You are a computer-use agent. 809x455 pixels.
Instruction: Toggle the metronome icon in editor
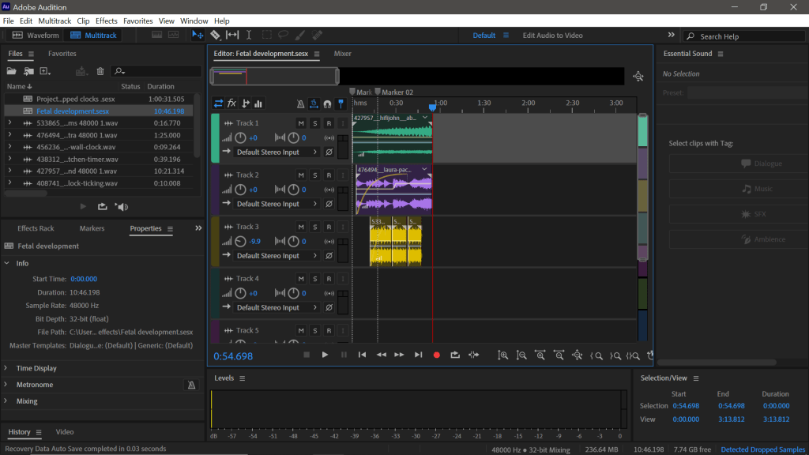(300, 103)
